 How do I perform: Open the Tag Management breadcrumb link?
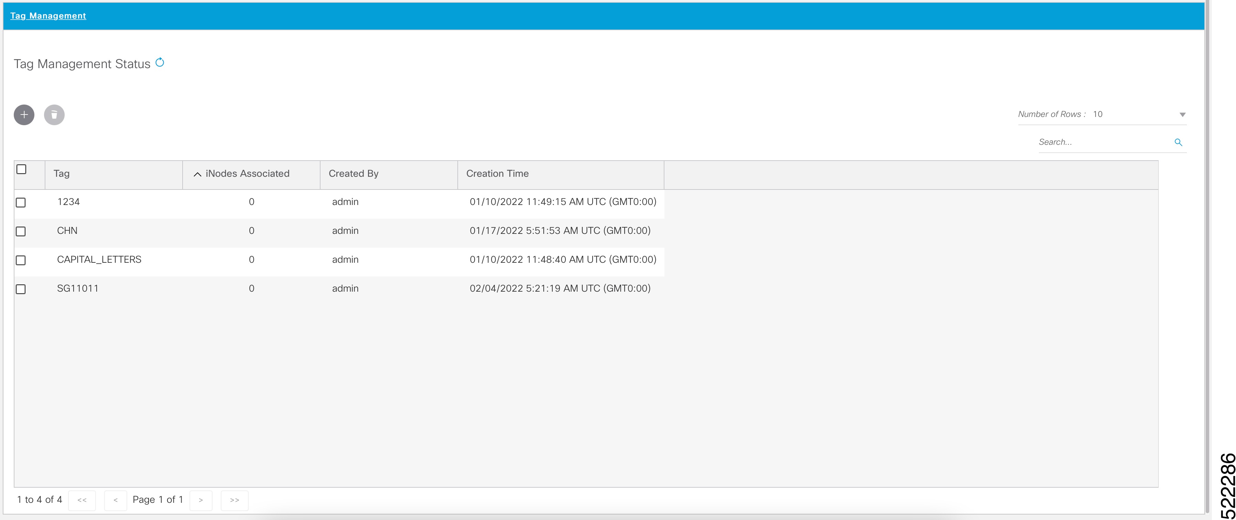(x=48, y=15)
